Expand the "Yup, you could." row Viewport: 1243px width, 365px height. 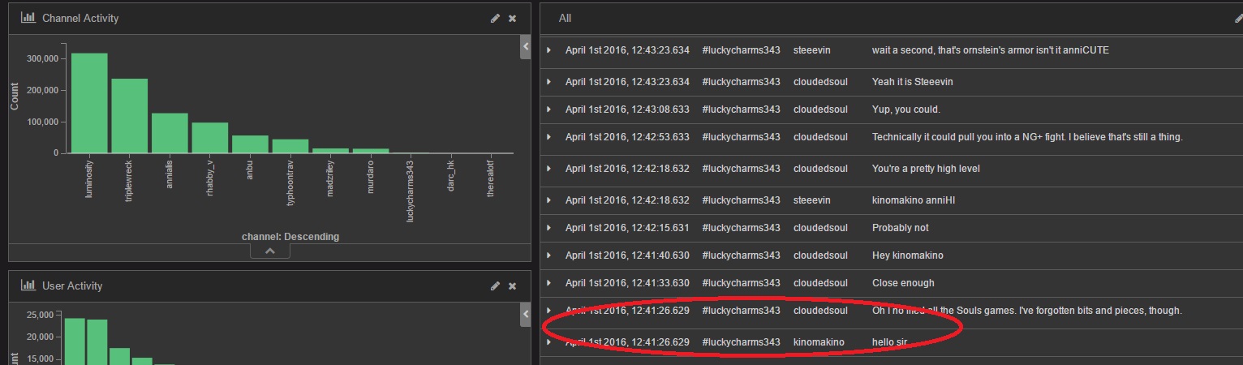click(x=549, y=109)
